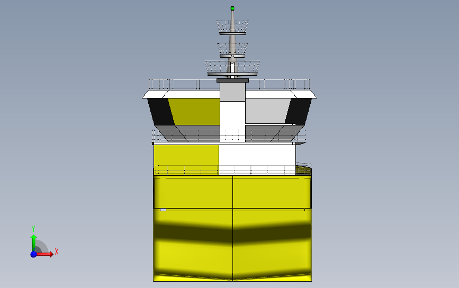The height and width of the screenshot is (288, 459).
Task: Select the green light atop the ship mast
Action: (x=232, y=8)
